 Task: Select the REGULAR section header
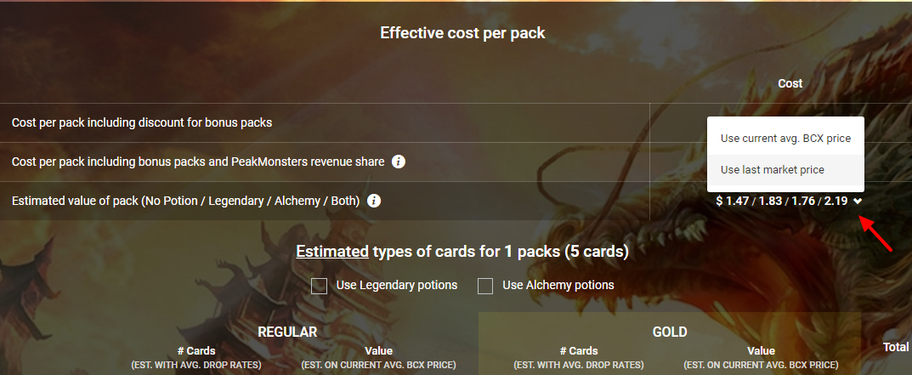[287, 332]
